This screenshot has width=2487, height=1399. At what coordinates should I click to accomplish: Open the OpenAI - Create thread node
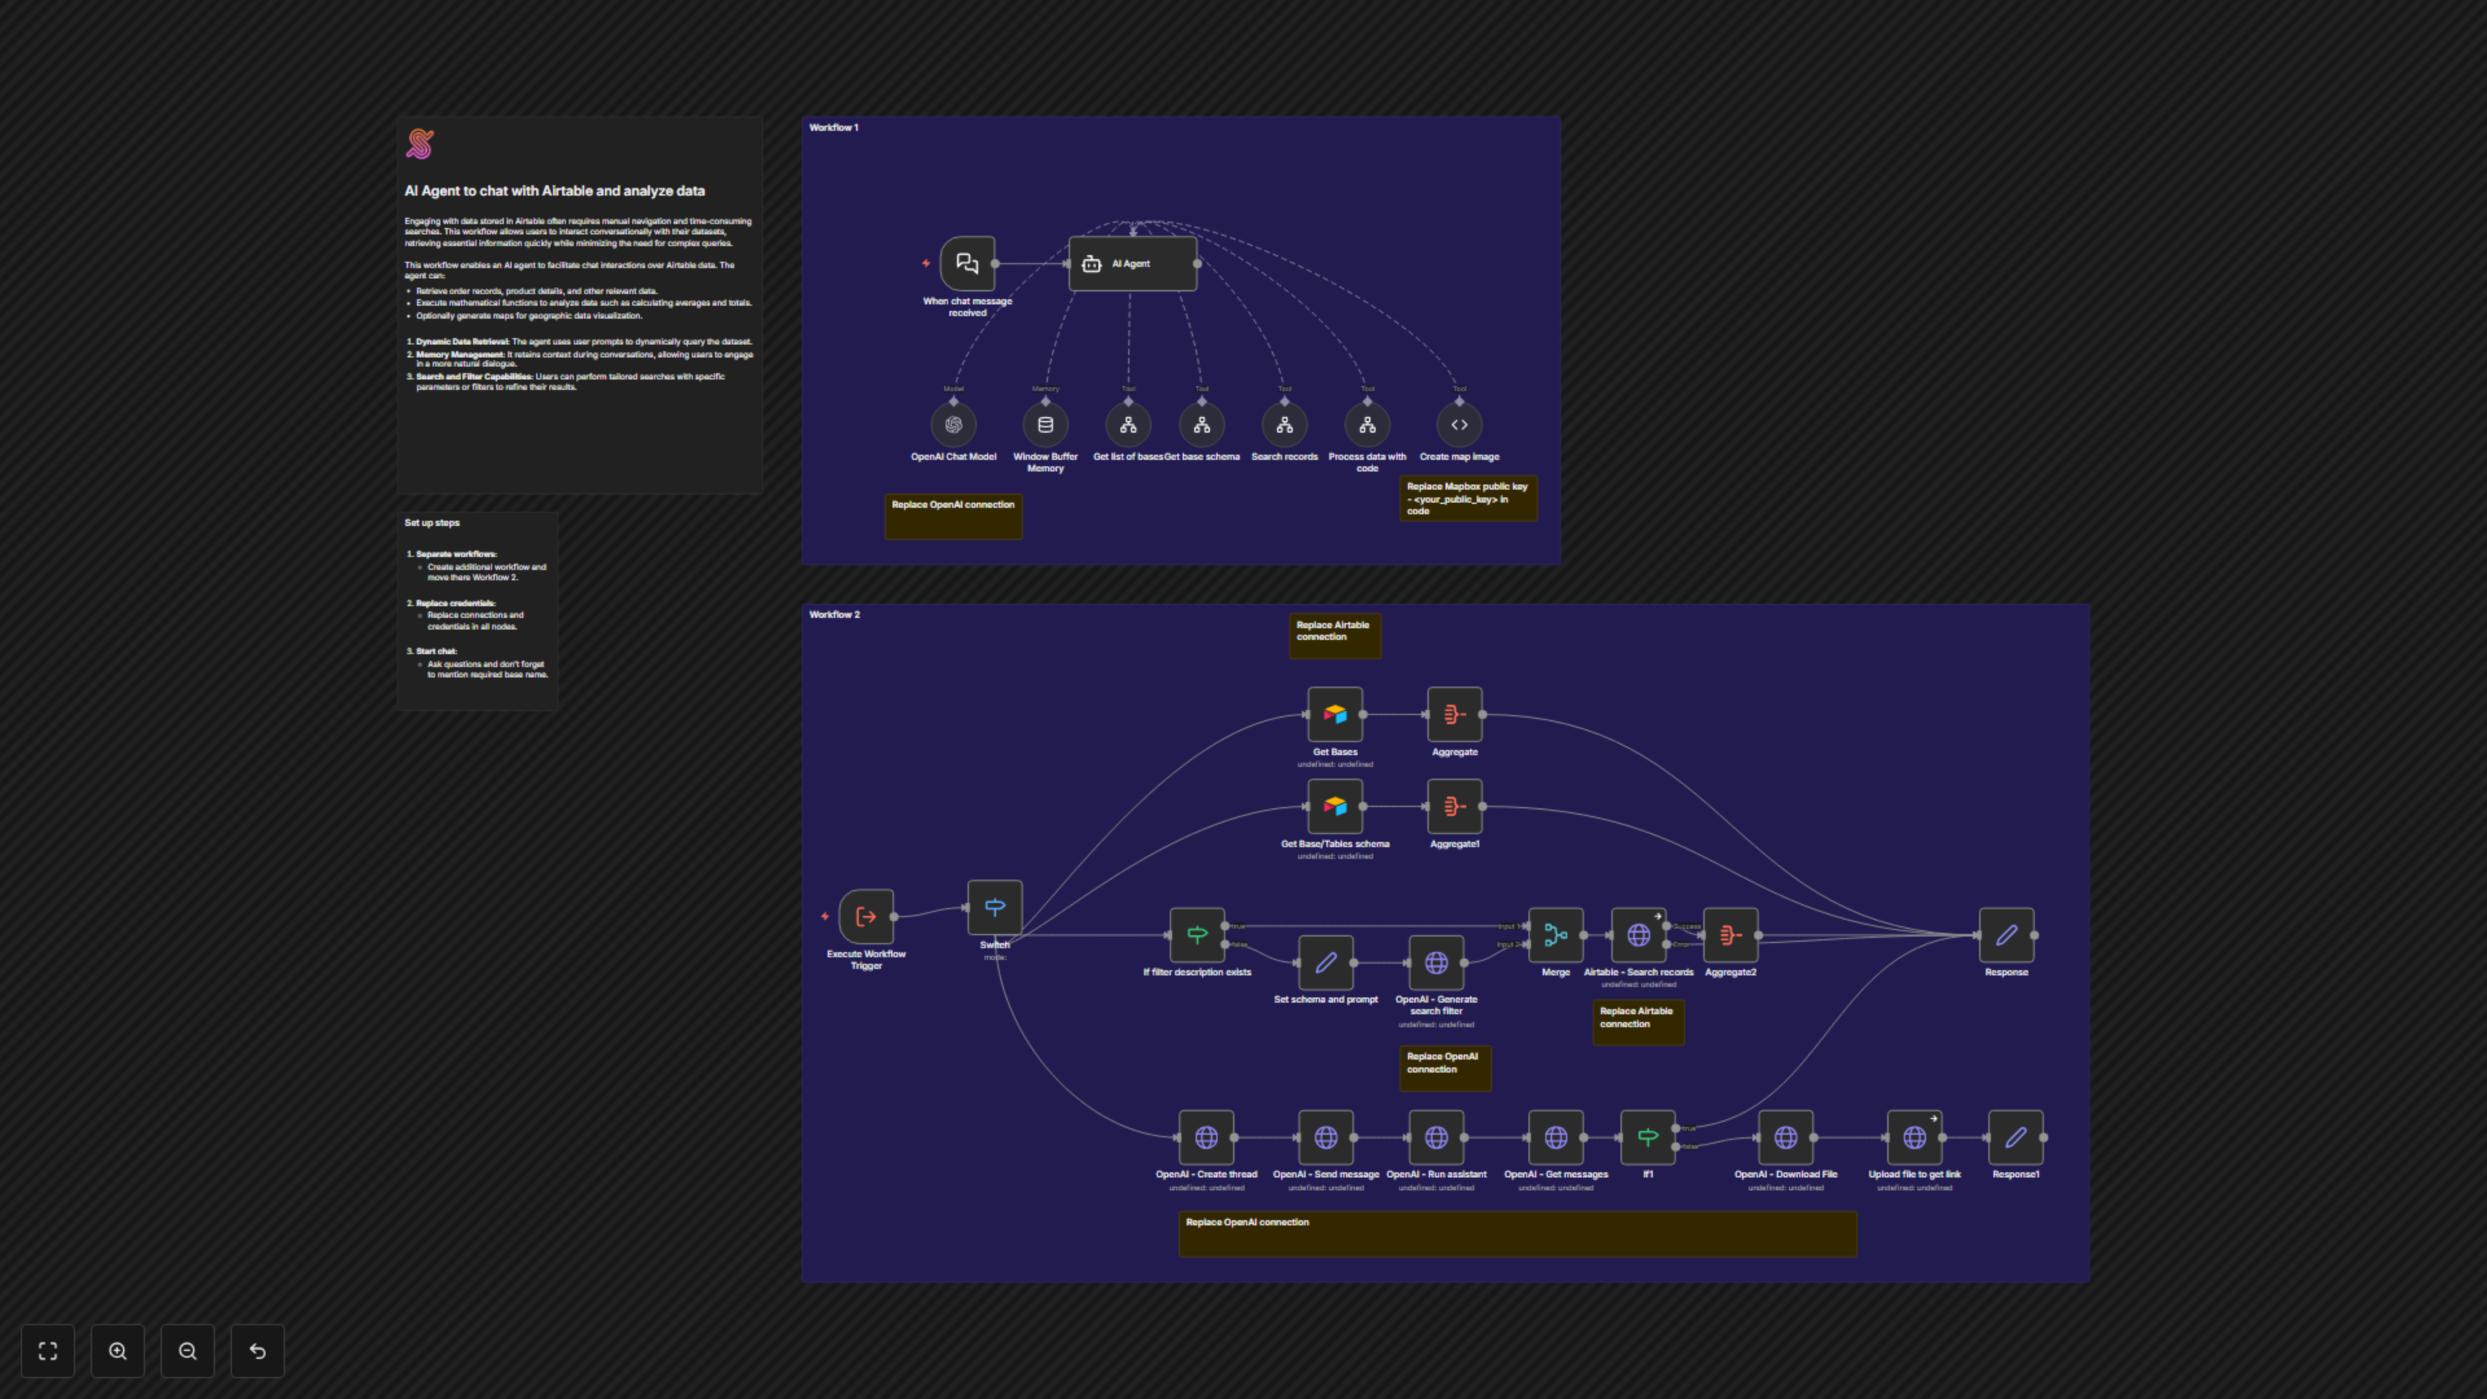(x=1206, y=1137)
